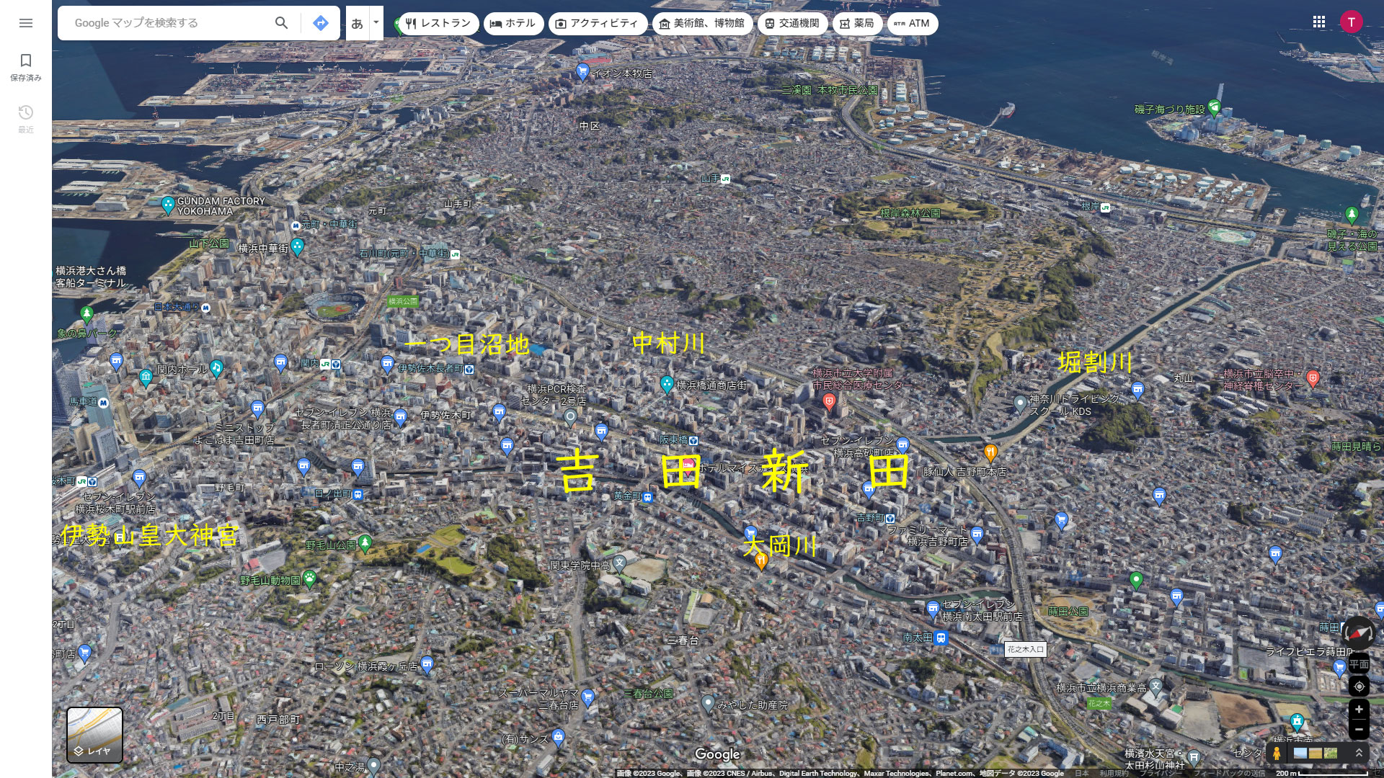Click the 薬局 pharmacy chip
Screen dimensions: 1384x778
[x=856, y=23]
